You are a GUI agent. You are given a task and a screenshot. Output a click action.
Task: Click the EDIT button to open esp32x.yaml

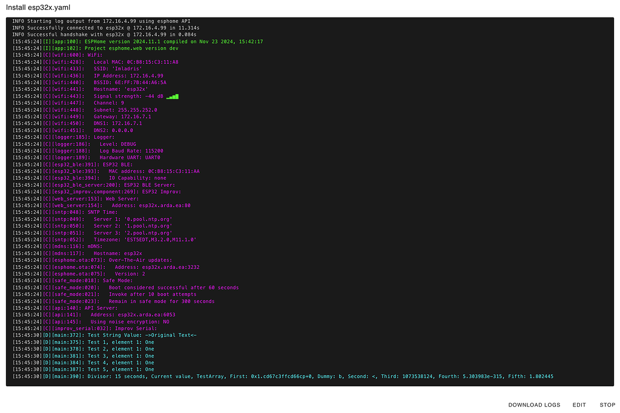[579, 405]
